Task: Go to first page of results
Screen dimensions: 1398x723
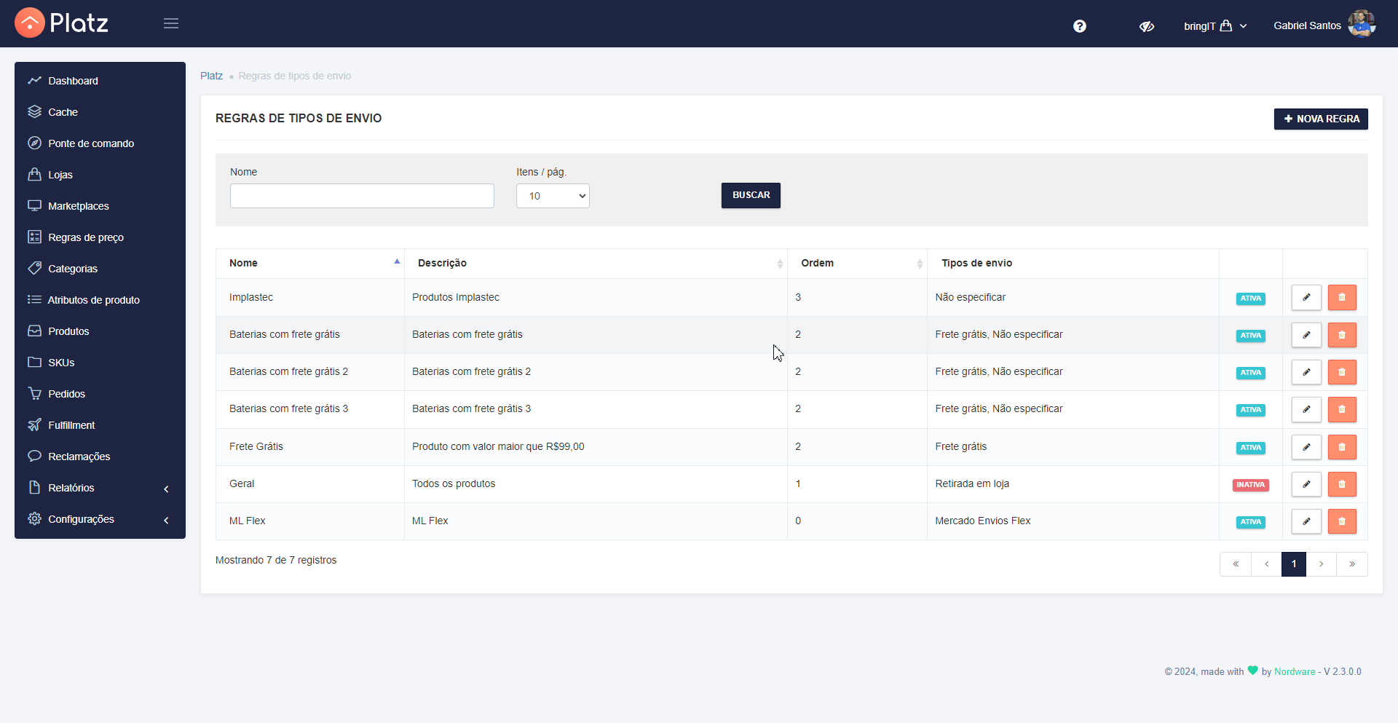Action: pos(1236,564)
